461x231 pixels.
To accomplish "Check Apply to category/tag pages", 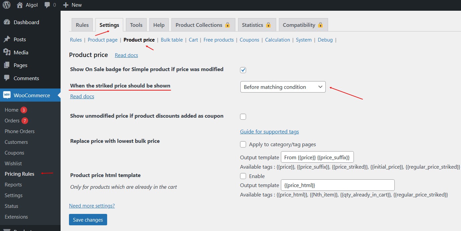I will [x=243, y=145].
